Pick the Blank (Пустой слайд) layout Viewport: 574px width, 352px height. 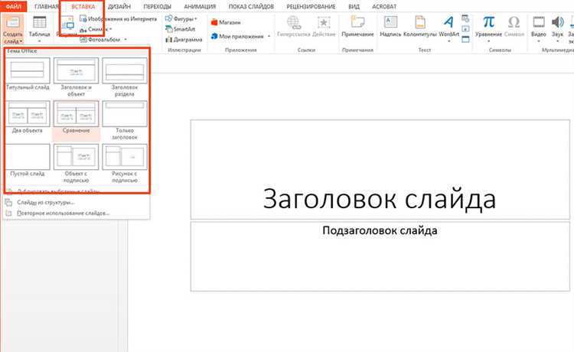click(x=28, y=159)
